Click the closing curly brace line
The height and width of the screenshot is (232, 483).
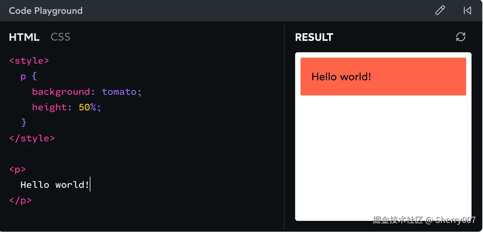point(24,122)
